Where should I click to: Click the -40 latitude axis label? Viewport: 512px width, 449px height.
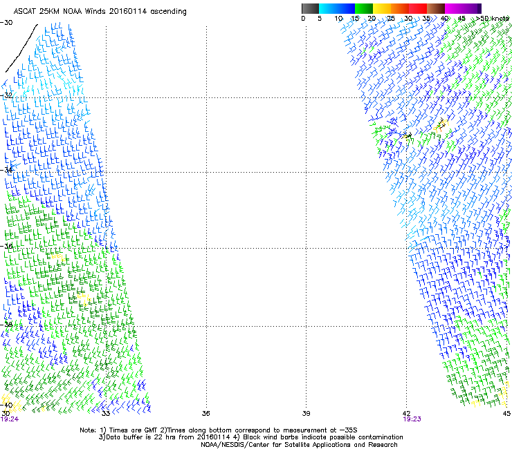click(6, 405)
